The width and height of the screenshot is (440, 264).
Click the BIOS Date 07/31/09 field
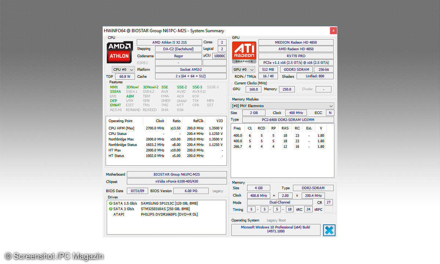[x=137, y=191]
